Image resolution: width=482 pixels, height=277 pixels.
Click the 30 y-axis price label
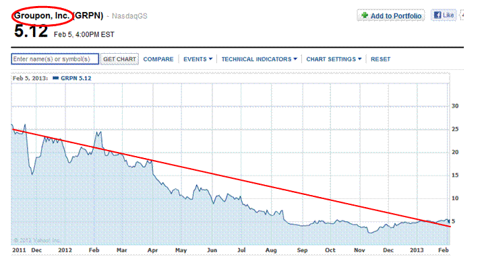455,106
